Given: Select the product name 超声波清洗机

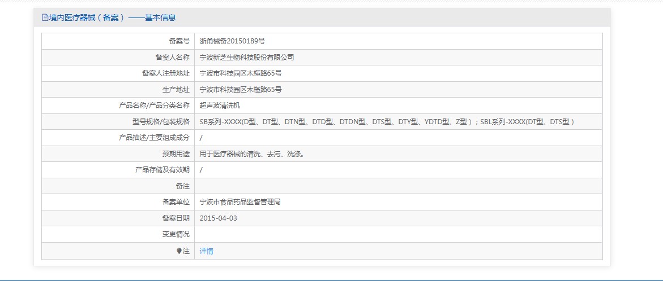Looking at the screenshot, I should point(220,106).
